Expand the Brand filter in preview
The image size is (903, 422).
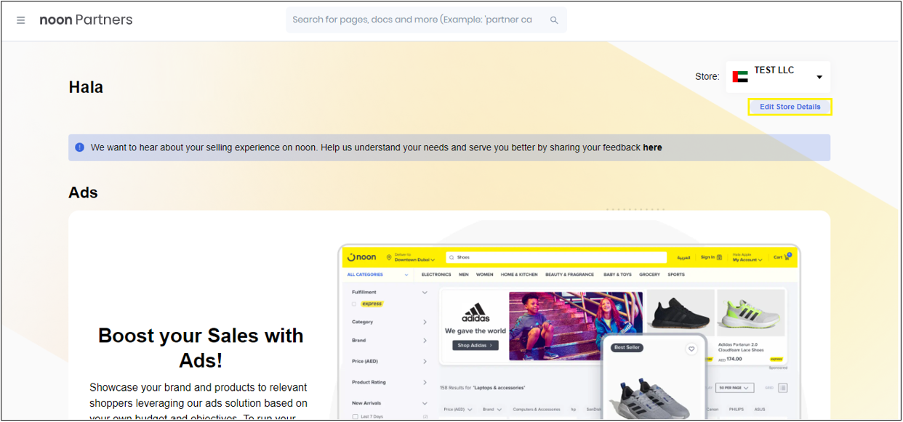tap(425, 341)
